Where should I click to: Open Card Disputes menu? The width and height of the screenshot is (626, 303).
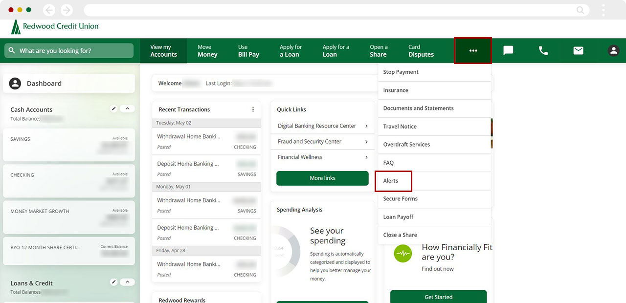tap(421, 51)
